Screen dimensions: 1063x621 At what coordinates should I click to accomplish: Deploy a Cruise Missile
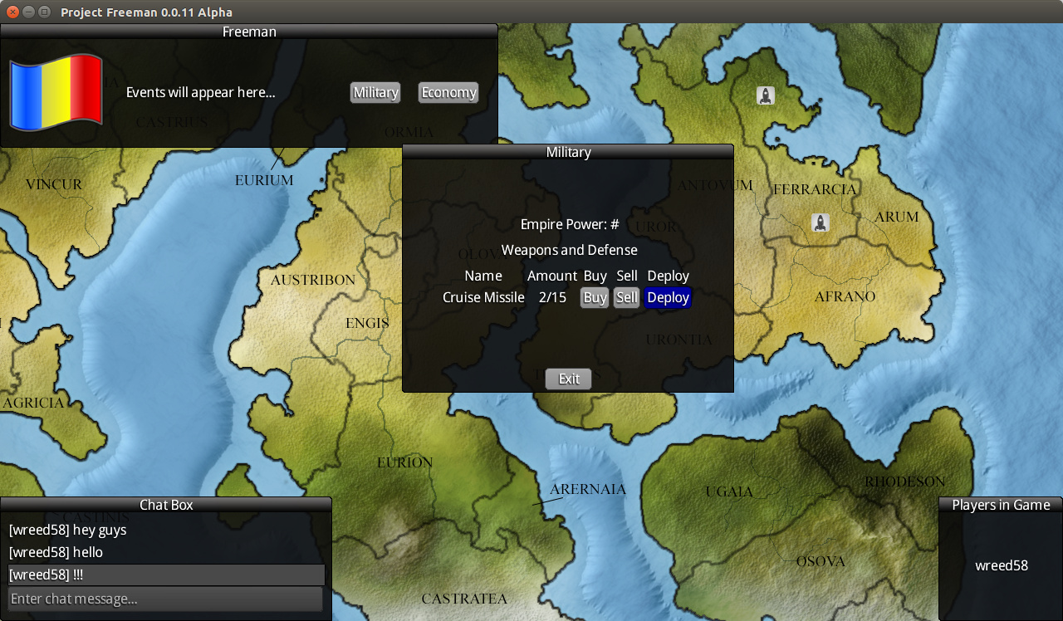(668, 297)
